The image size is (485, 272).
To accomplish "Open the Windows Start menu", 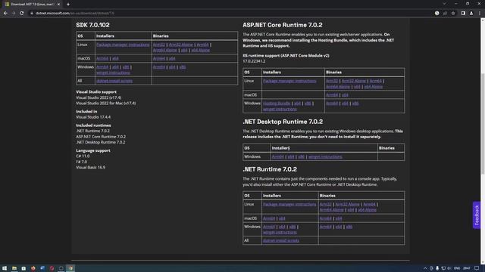I will pyautogui.click(x=5, y=268).
